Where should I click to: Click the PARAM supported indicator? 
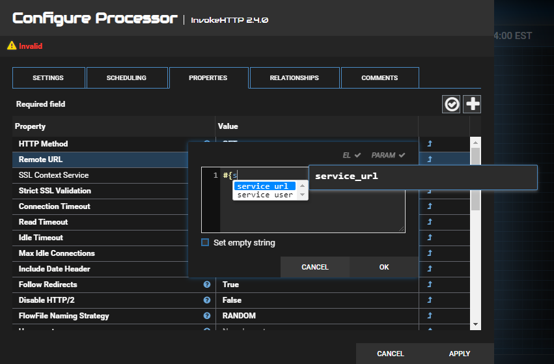tap(388, 155)
